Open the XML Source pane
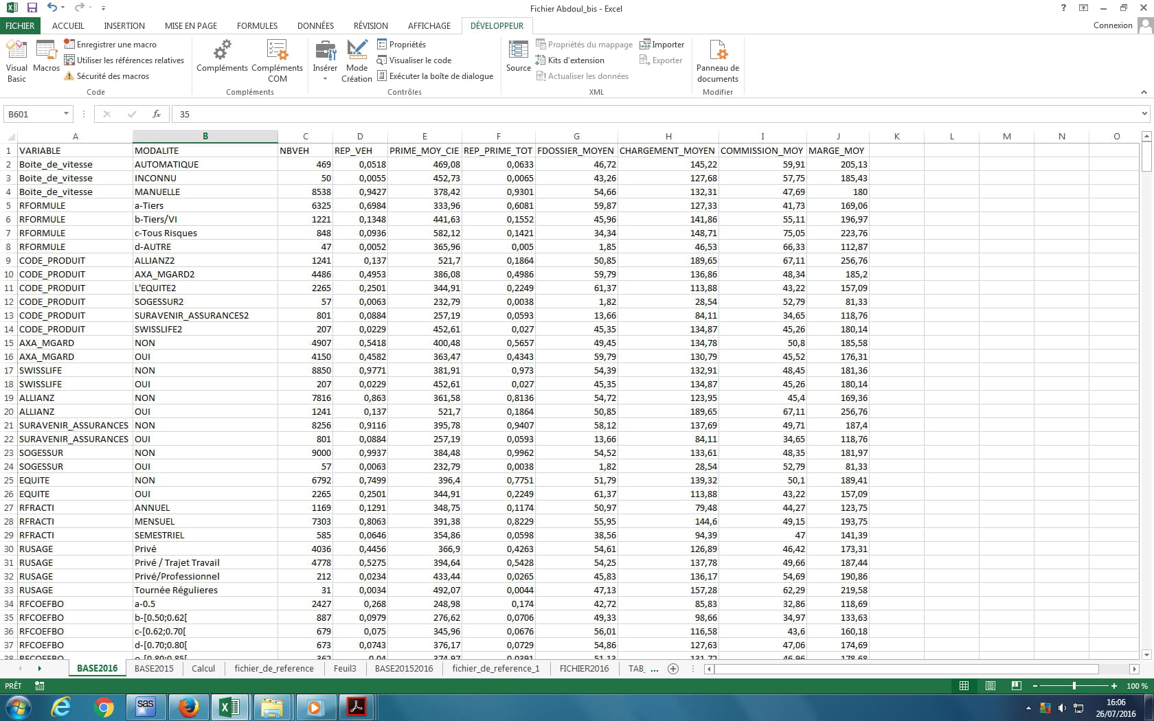 [518, 56]
